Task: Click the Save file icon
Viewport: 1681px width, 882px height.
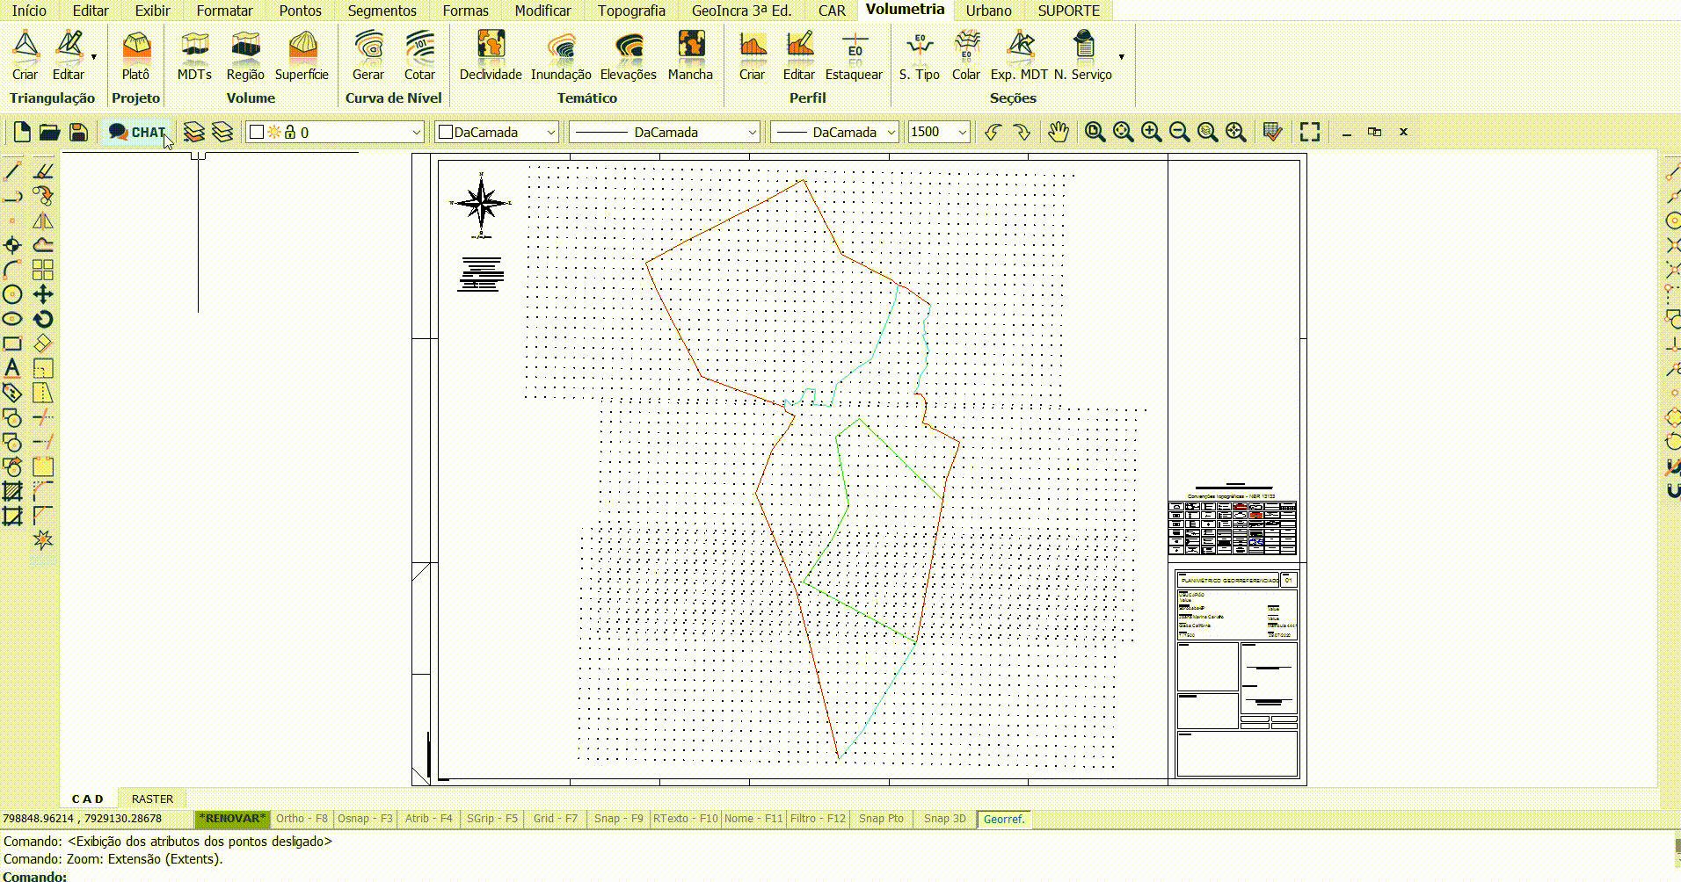Action: click(x=78, y=132)
